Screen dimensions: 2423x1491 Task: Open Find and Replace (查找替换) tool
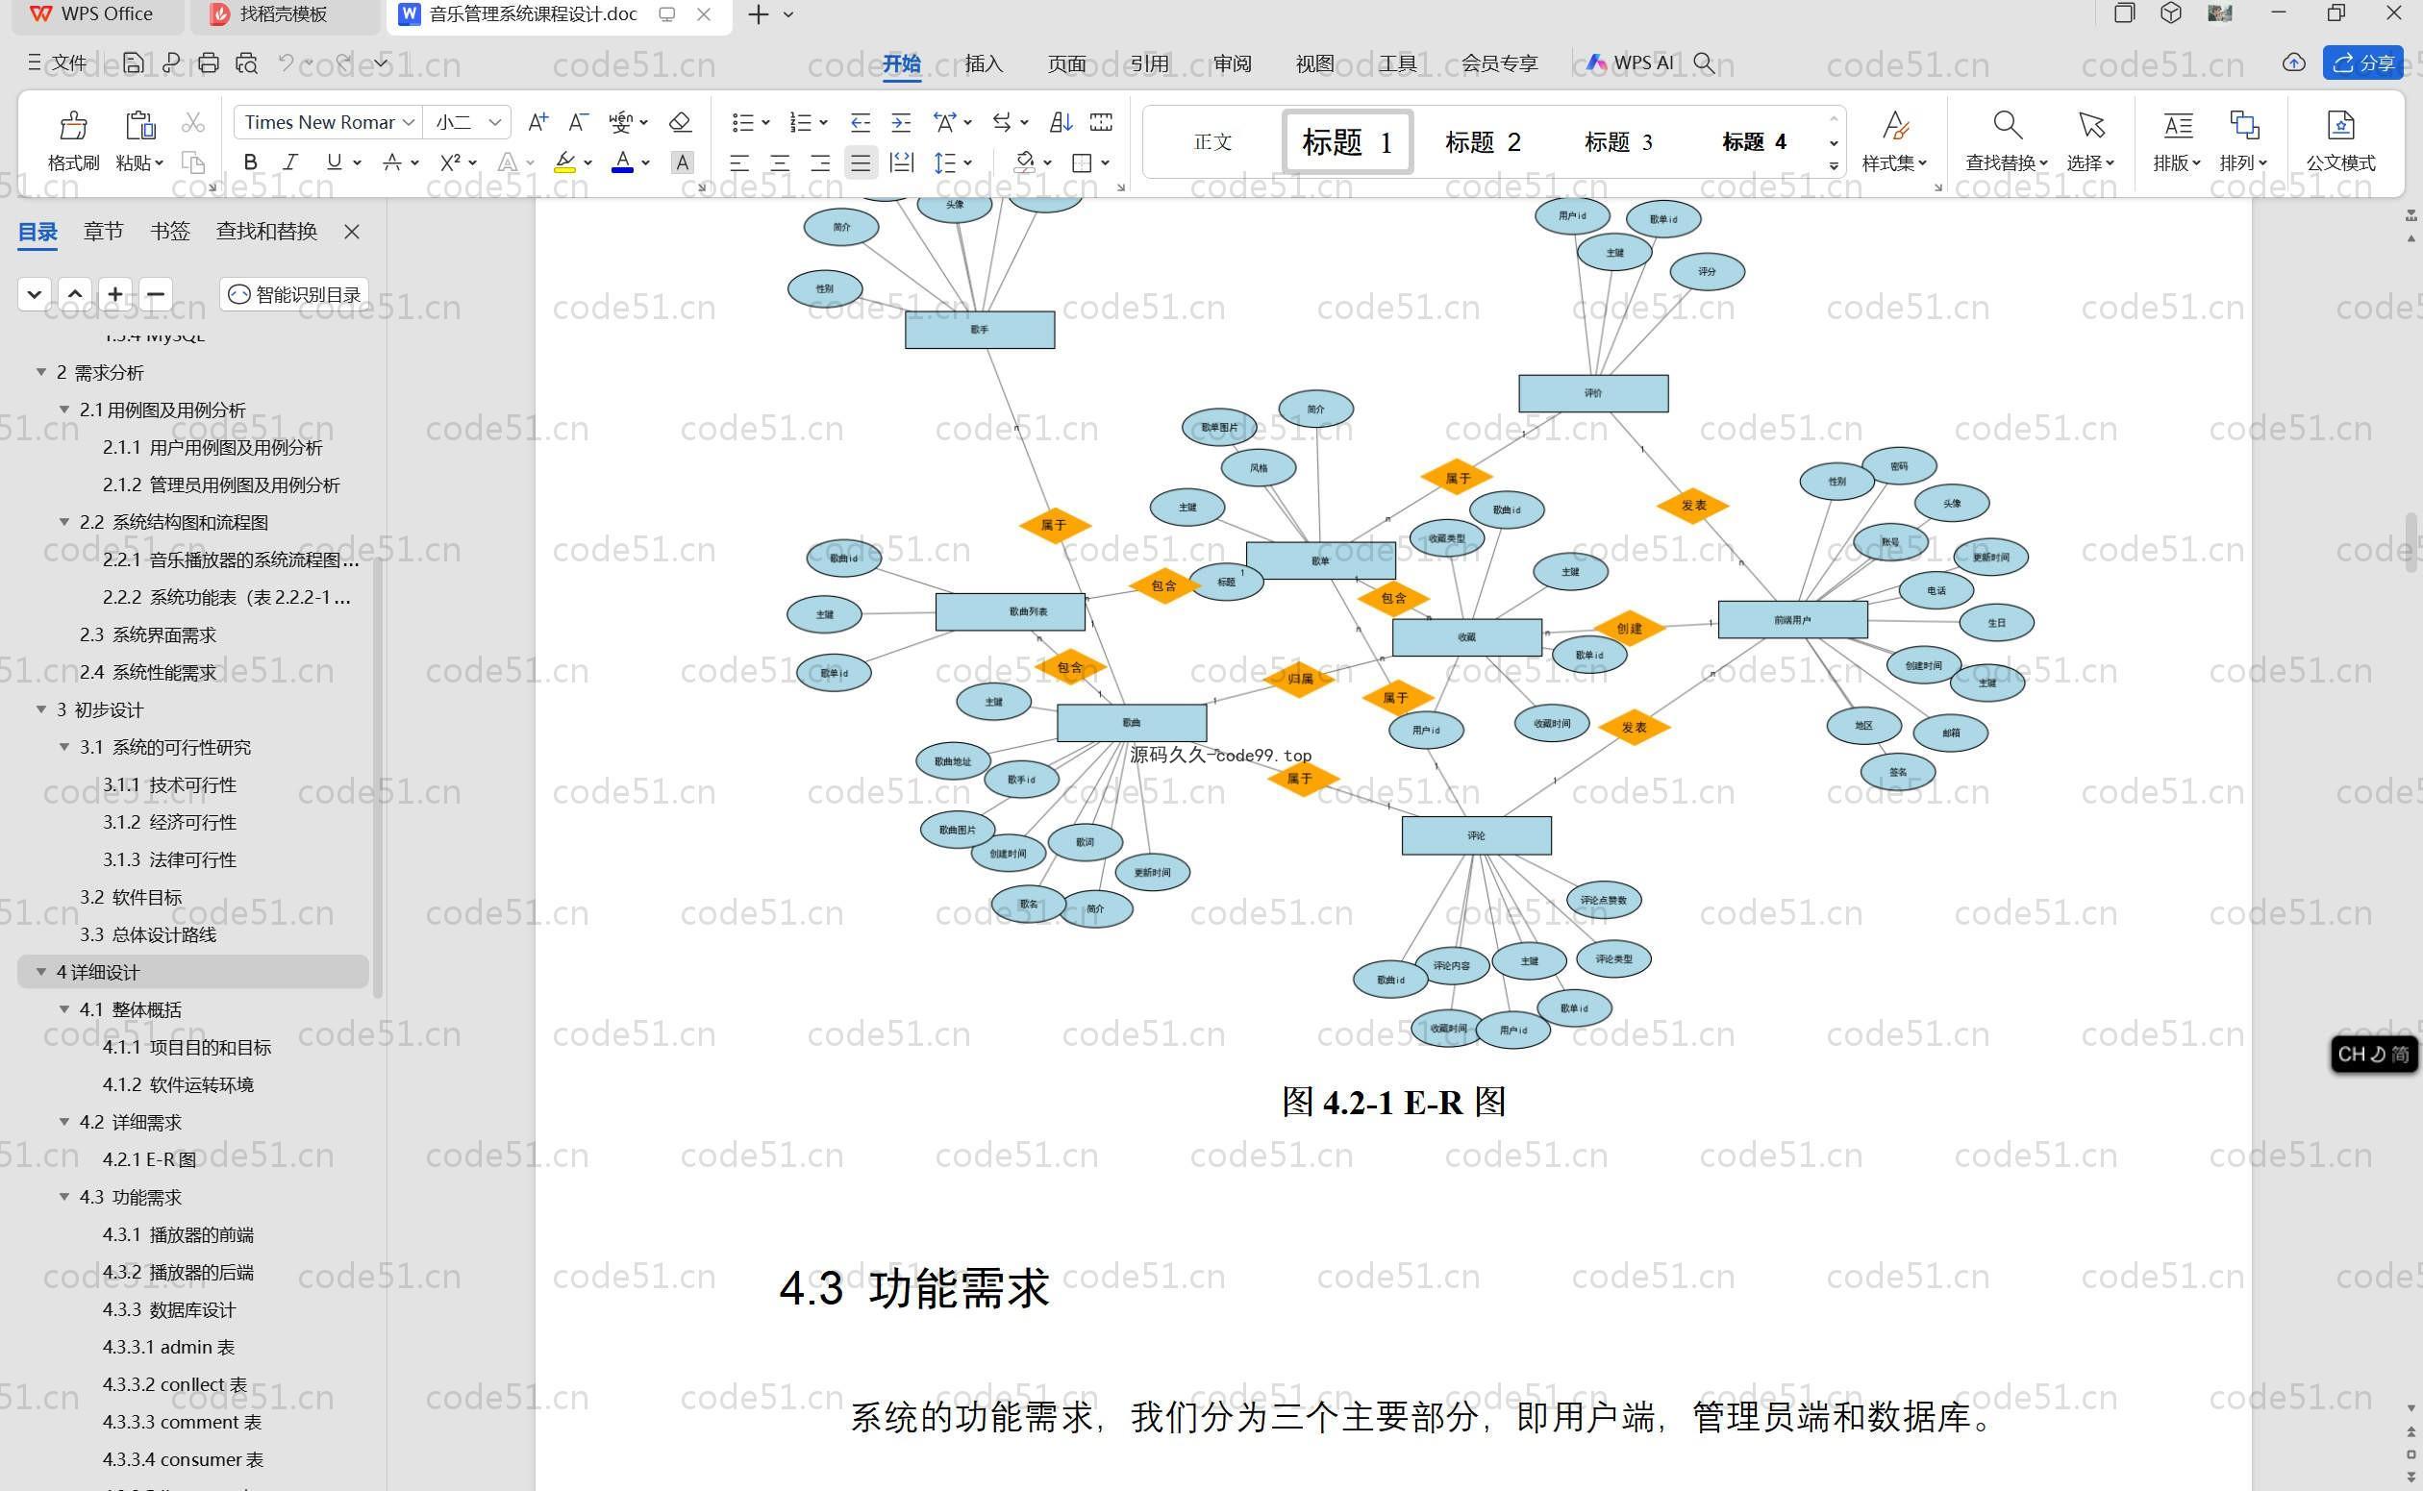2007,140
